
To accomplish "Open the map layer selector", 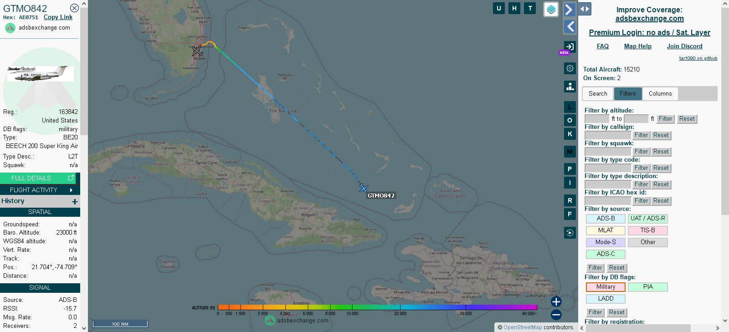I will tap(551, 9).
